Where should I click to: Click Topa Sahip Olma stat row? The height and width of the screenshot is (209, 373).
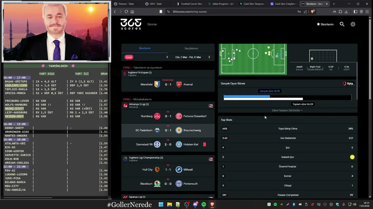pyautogui.click(x=287, y=129)
